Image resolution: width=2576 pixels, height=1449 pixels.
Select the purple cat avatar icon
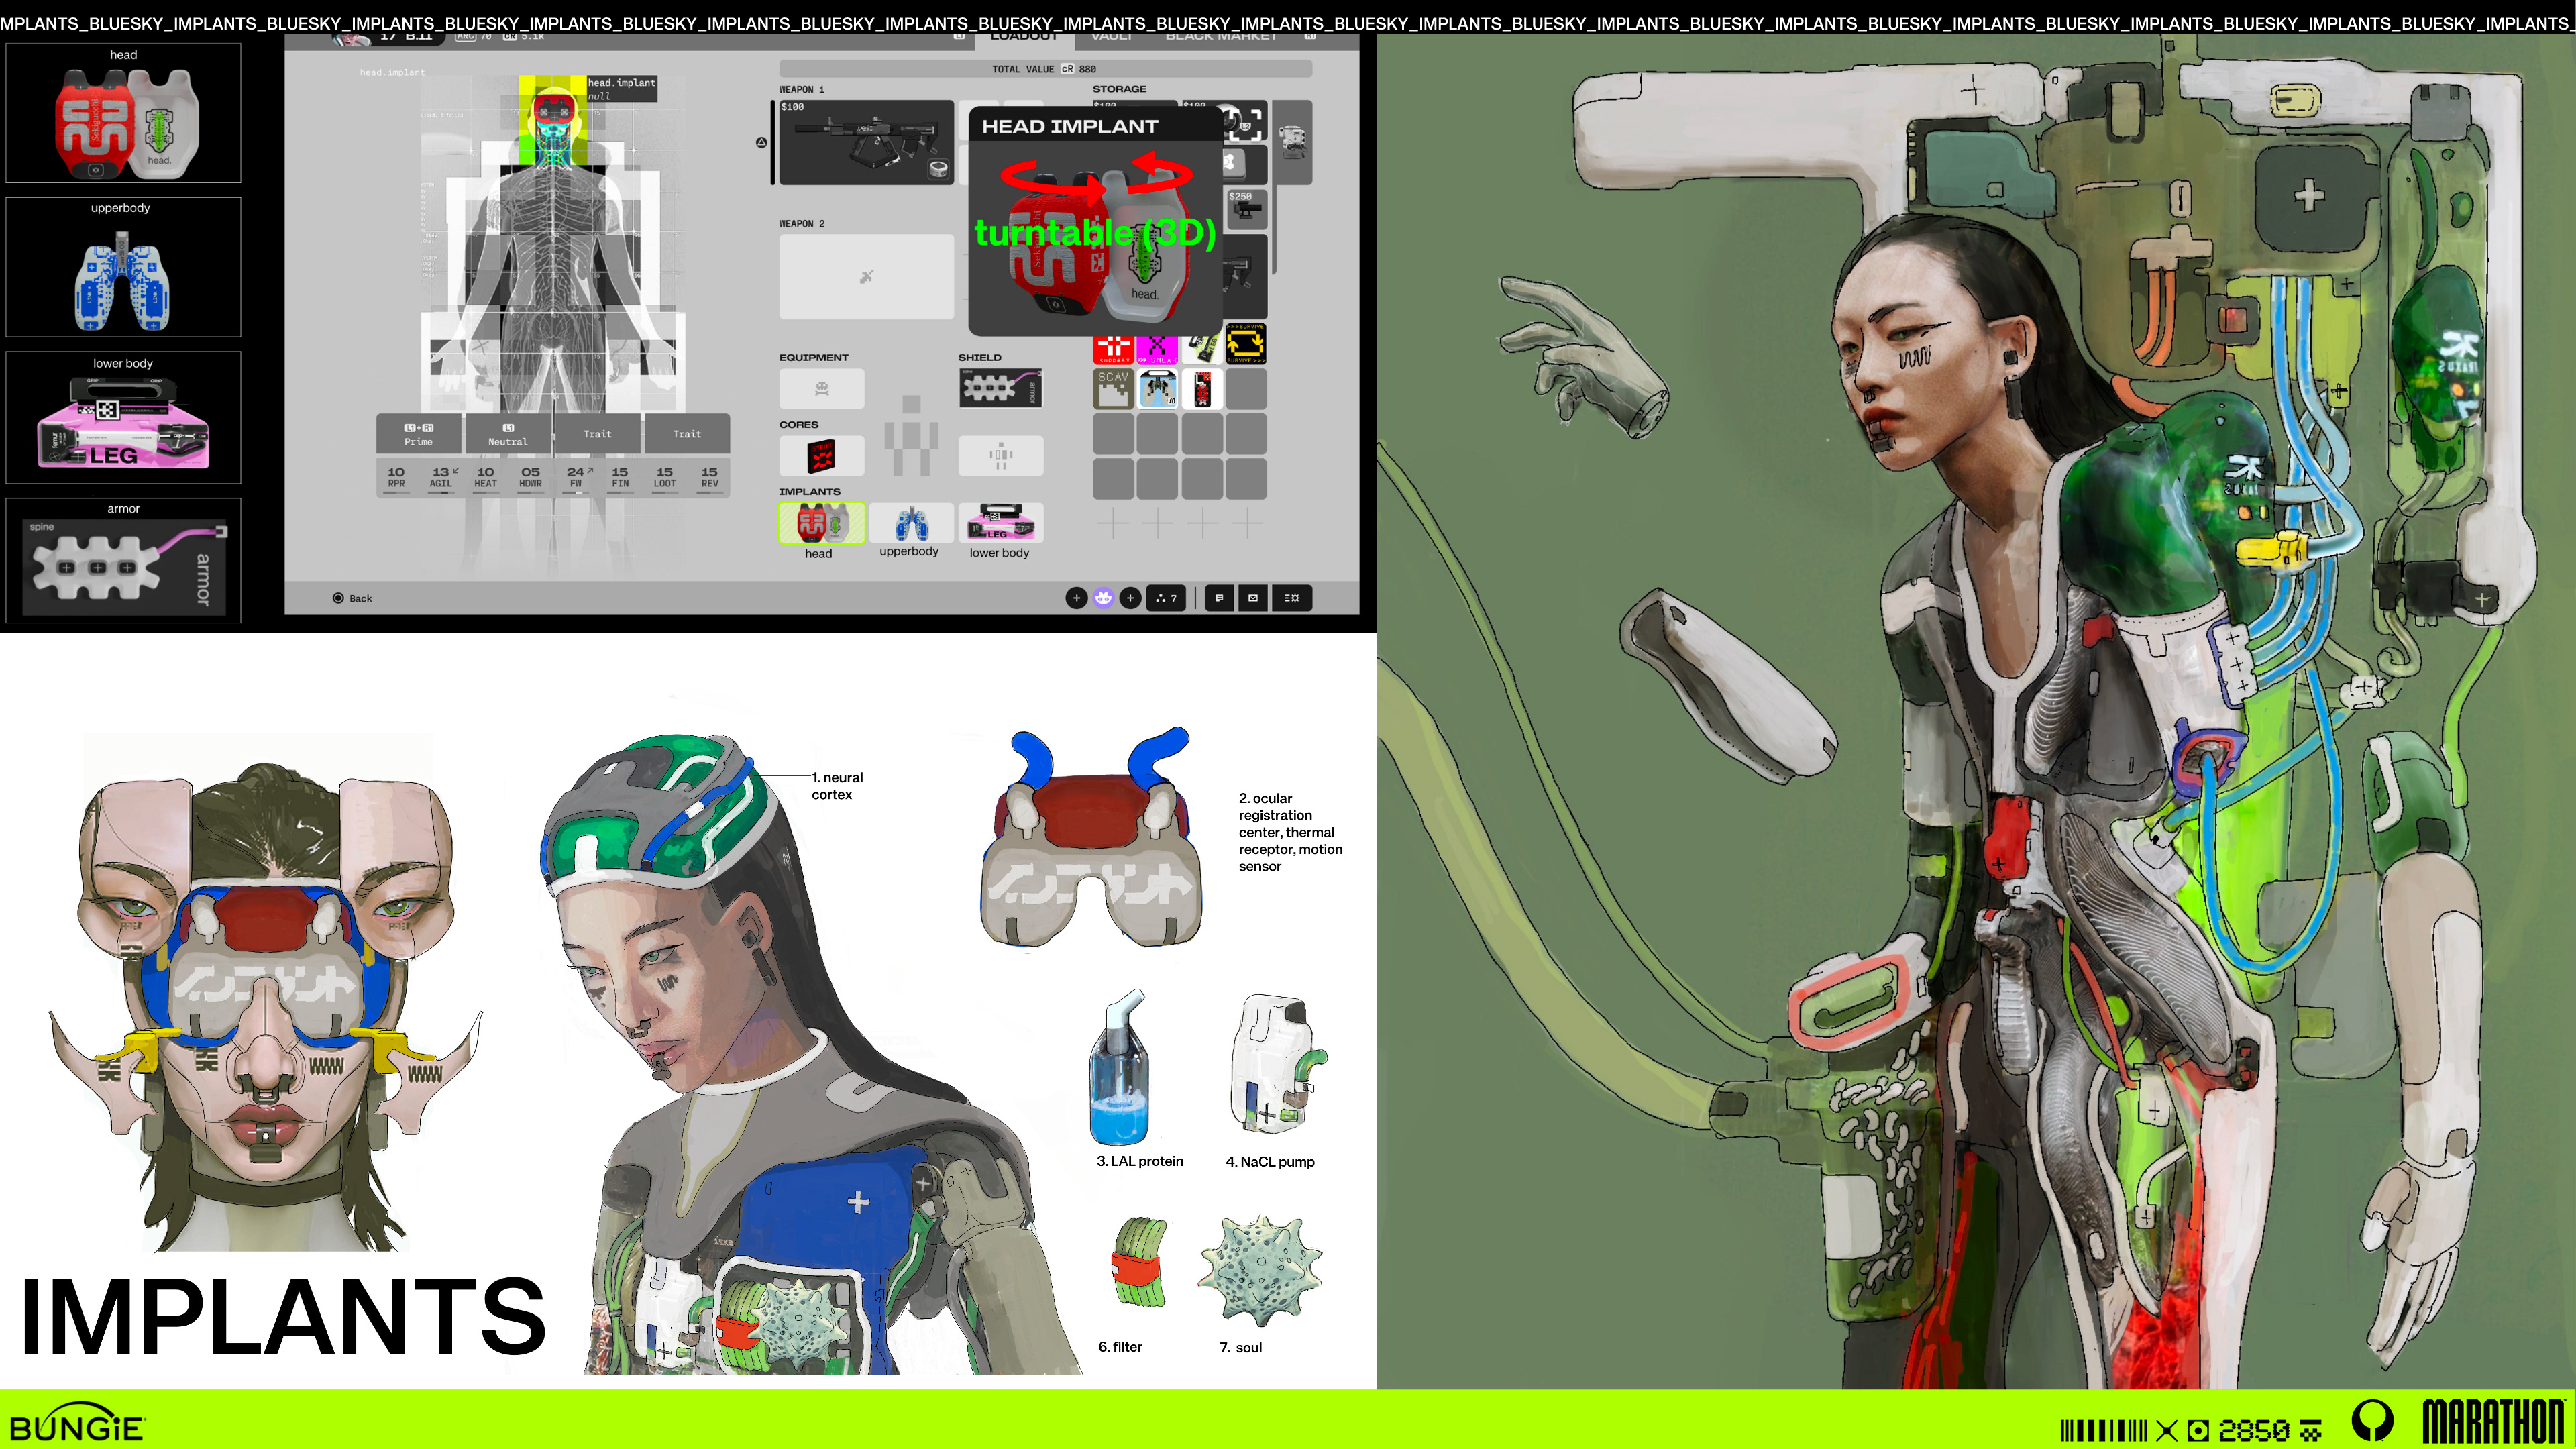tap(1103, 598)
